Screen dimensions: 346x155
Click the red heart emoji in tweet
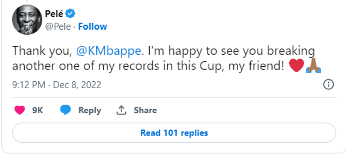(296, 66)
